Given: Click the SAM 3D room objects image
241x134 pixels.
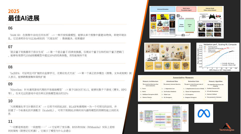Looking at the screenshot, I should click(167, 57).
